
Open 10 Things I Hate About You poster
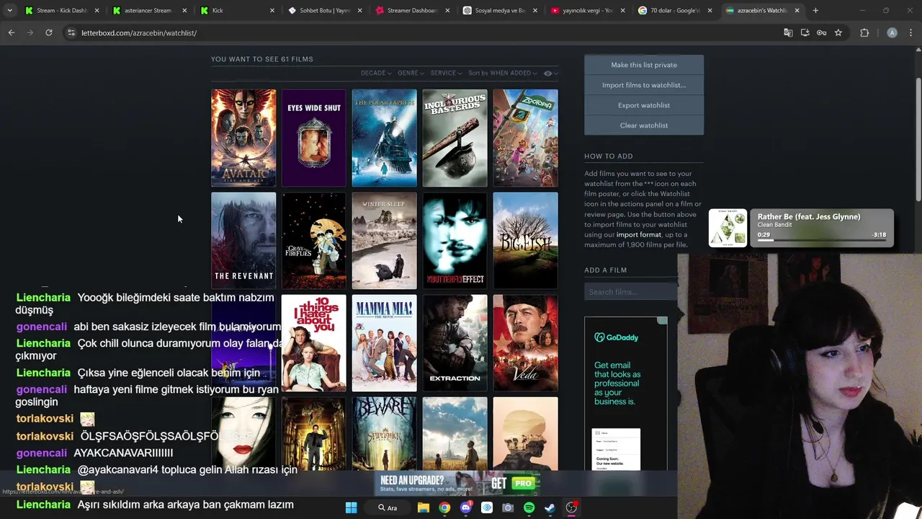[x=314, y=342]
